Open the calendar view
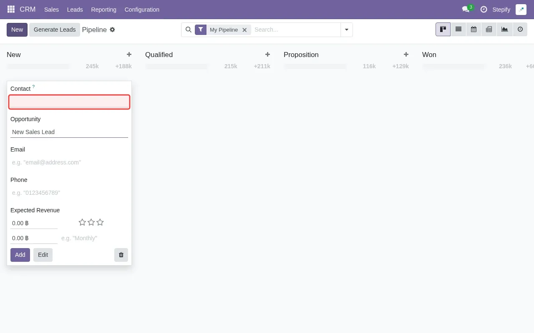 (x=474, y=29)
